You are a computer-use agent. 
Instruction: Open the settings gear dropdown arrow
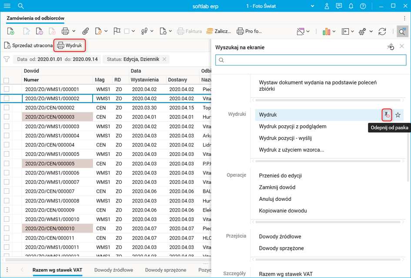[x=371, y=31]
